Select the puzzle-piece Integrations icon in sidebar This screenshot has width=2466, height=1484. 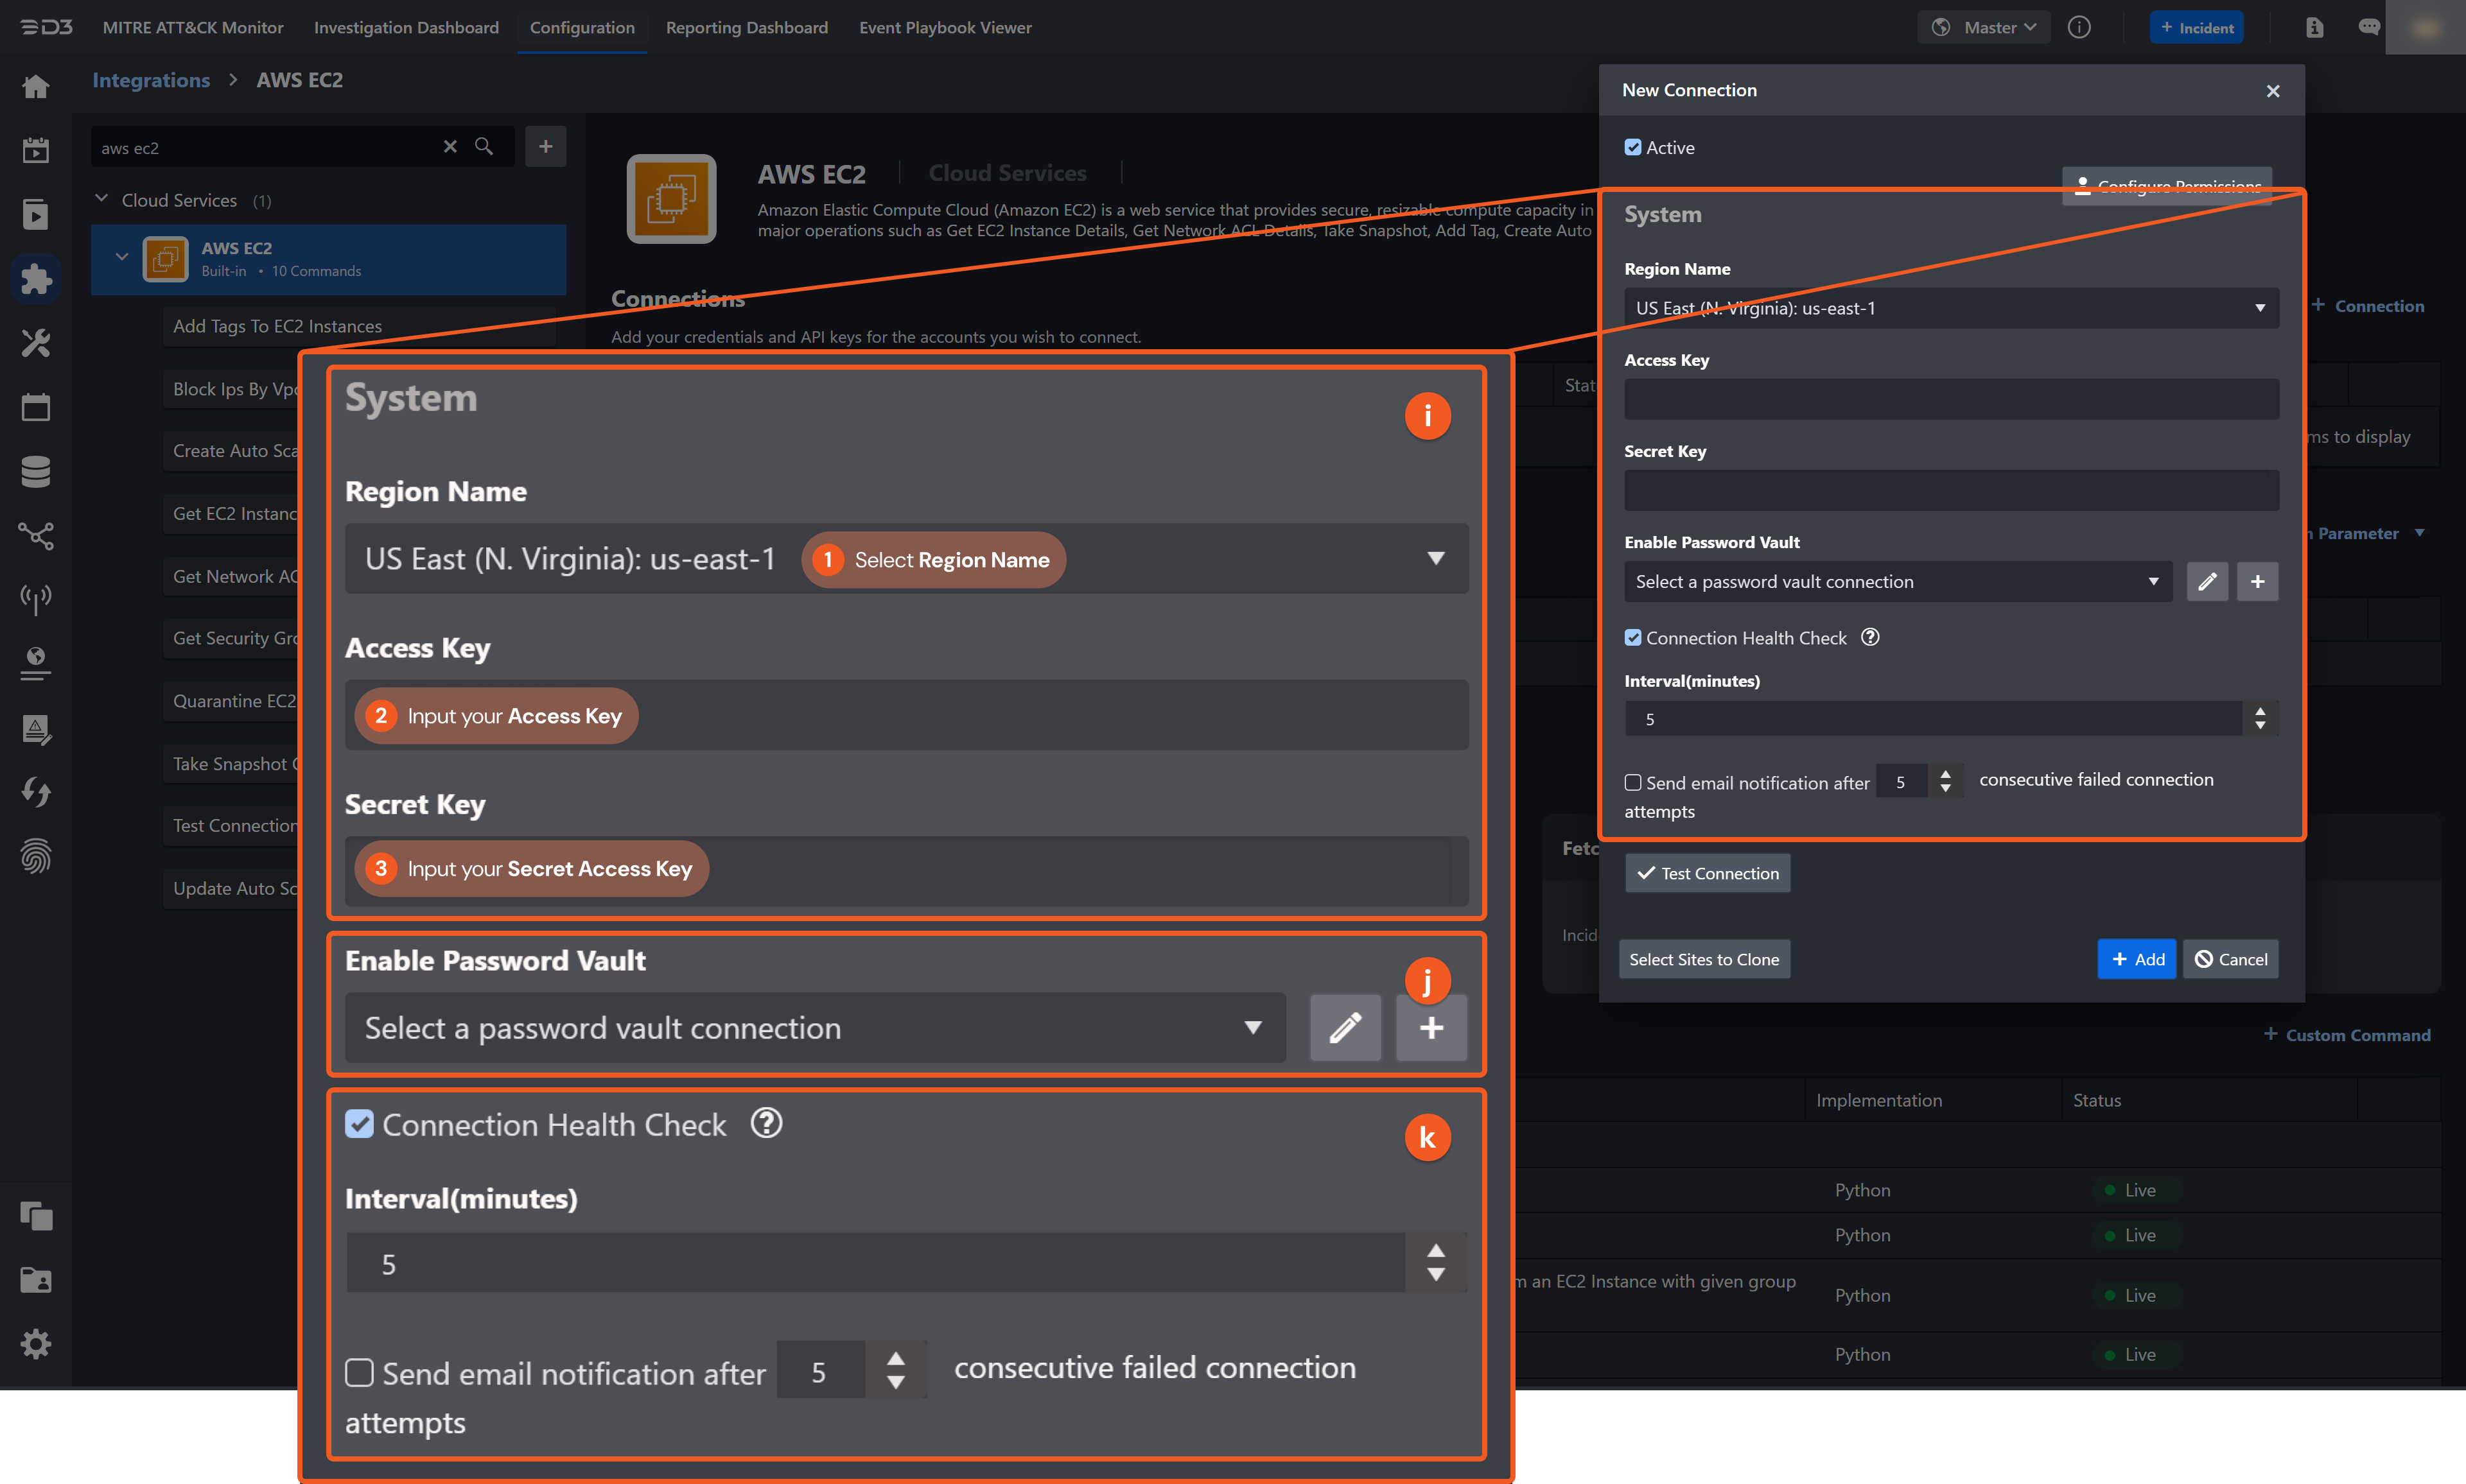tap(36, 279)
